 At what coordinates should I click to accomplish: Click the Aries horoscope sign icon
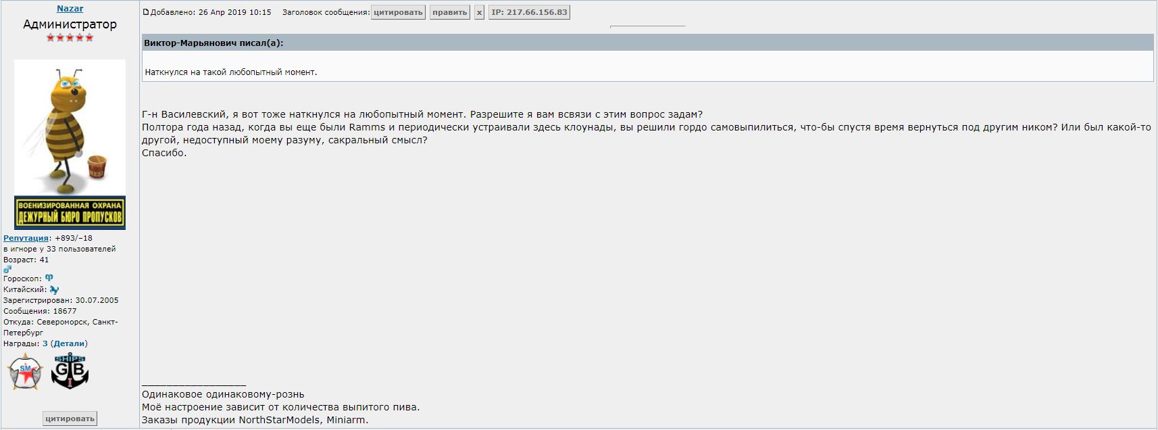[x=49, y=278]
